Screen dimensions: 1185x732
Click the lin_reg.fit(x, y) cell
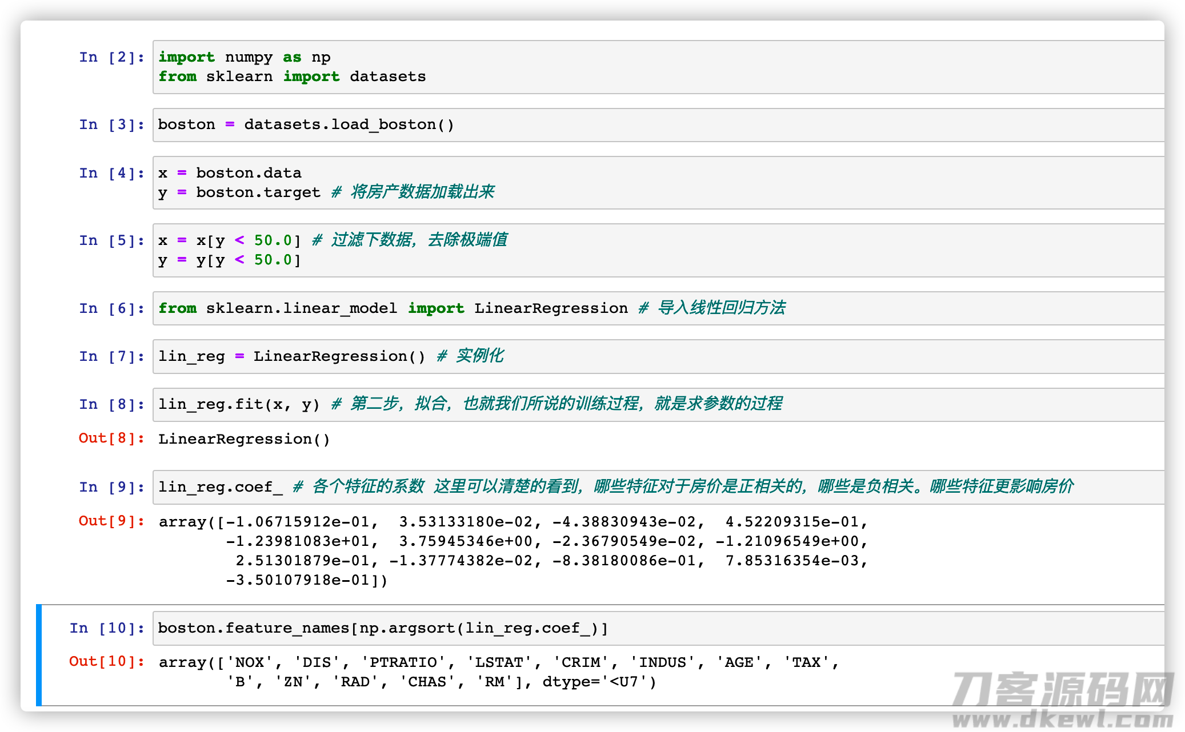(658, 405)
